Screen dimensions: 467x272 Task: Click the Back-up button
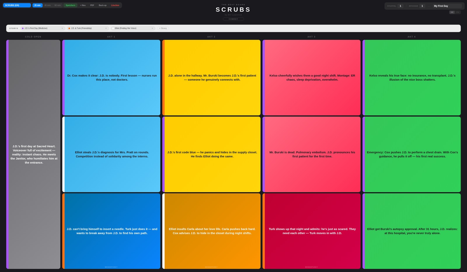click(102, 5)
